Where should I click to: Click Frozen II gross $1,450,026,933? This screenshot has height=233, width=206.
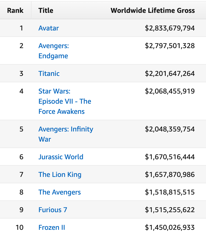[x=170, y=227]
